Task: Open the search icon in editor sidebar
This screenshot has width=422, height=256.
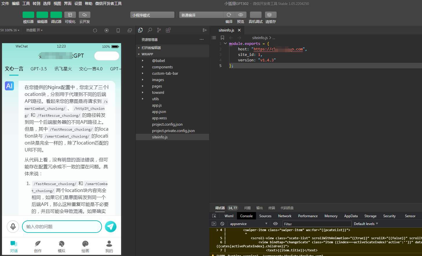Action: click(x=150, y=30)
